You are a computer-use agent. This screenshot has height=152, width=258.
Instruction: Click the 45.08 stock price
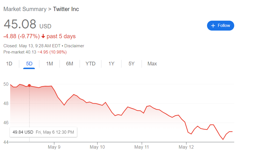coord(20,24)
